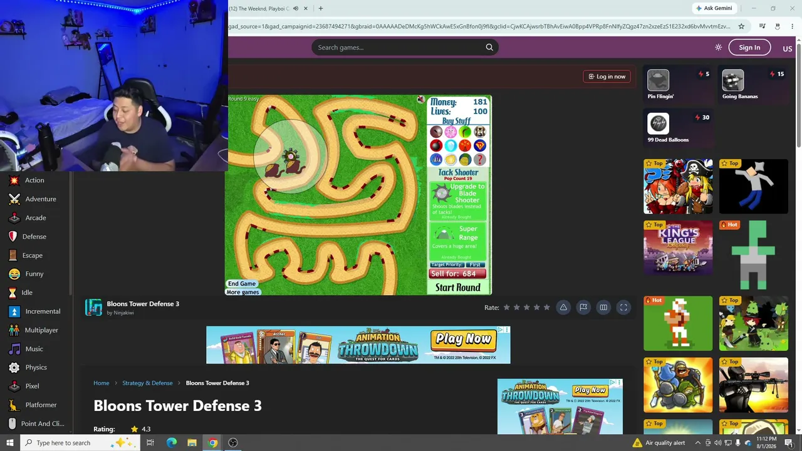Mute the tab playing The Weeknd
802x451 pixels.
[295, 9]
